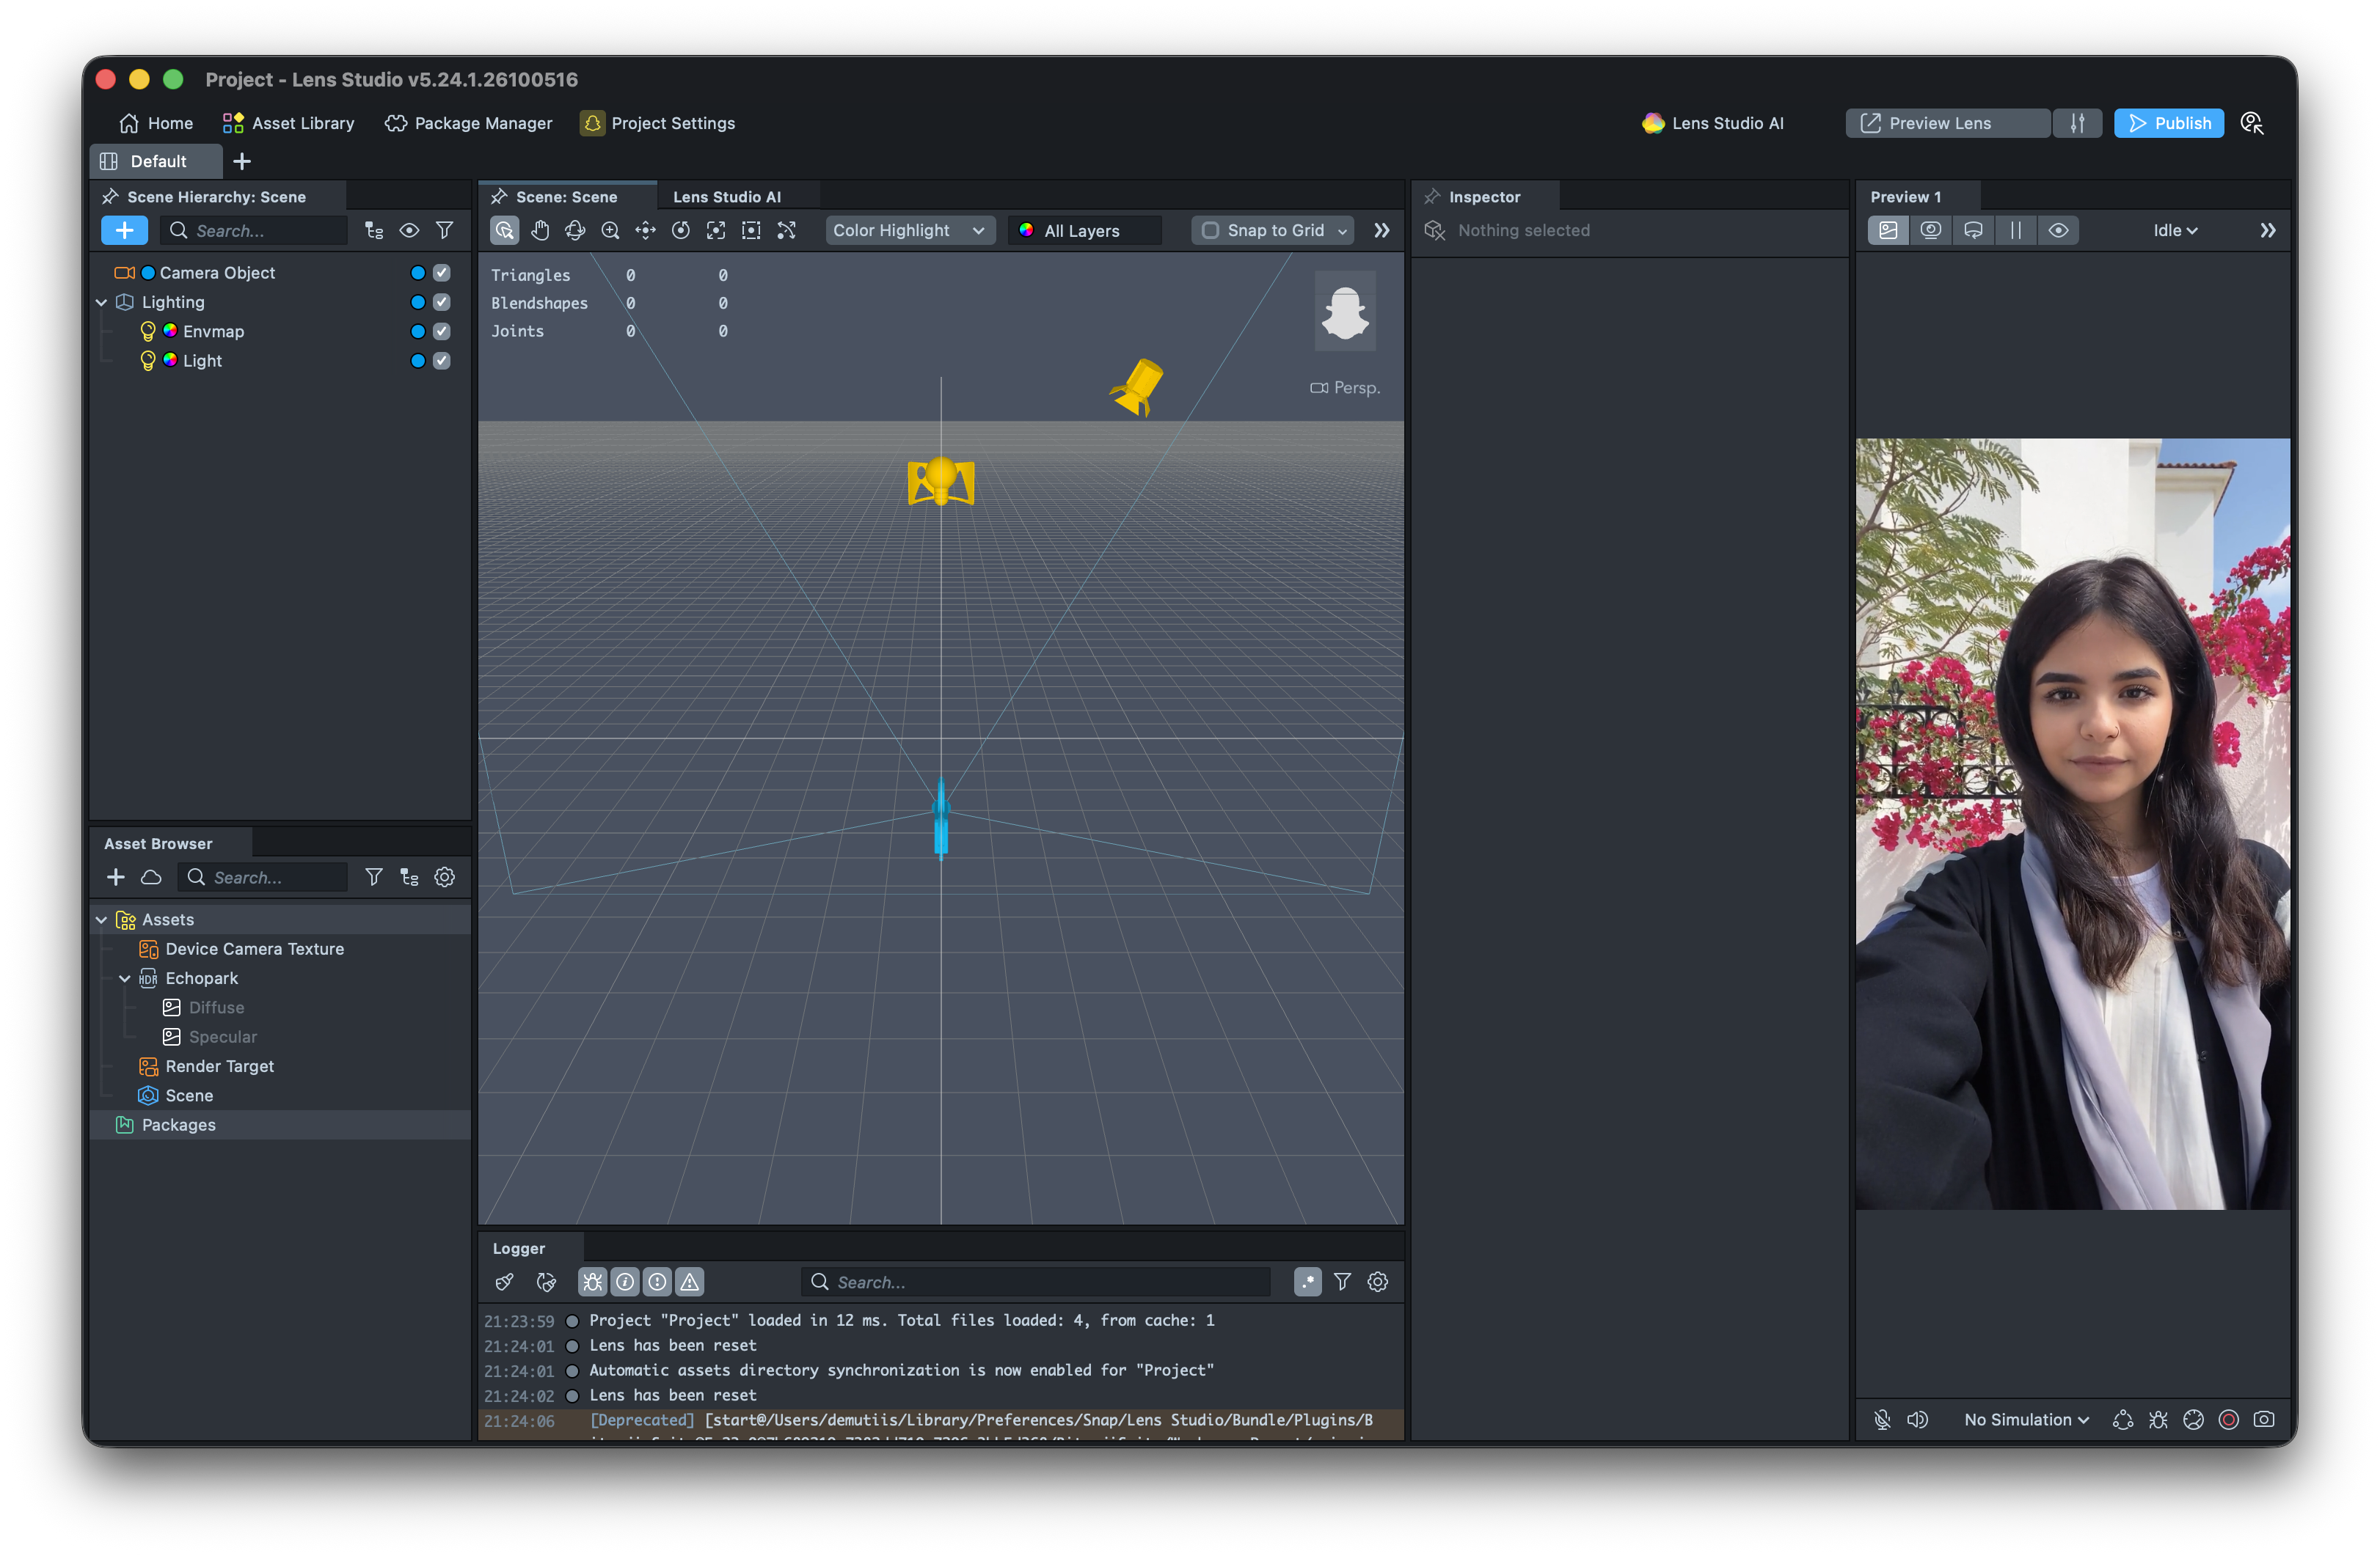Toggle the Envmap enabled checkbox
This screenshot has width=2380, height=1556.
pyautogui.click(x=442, y=331)
